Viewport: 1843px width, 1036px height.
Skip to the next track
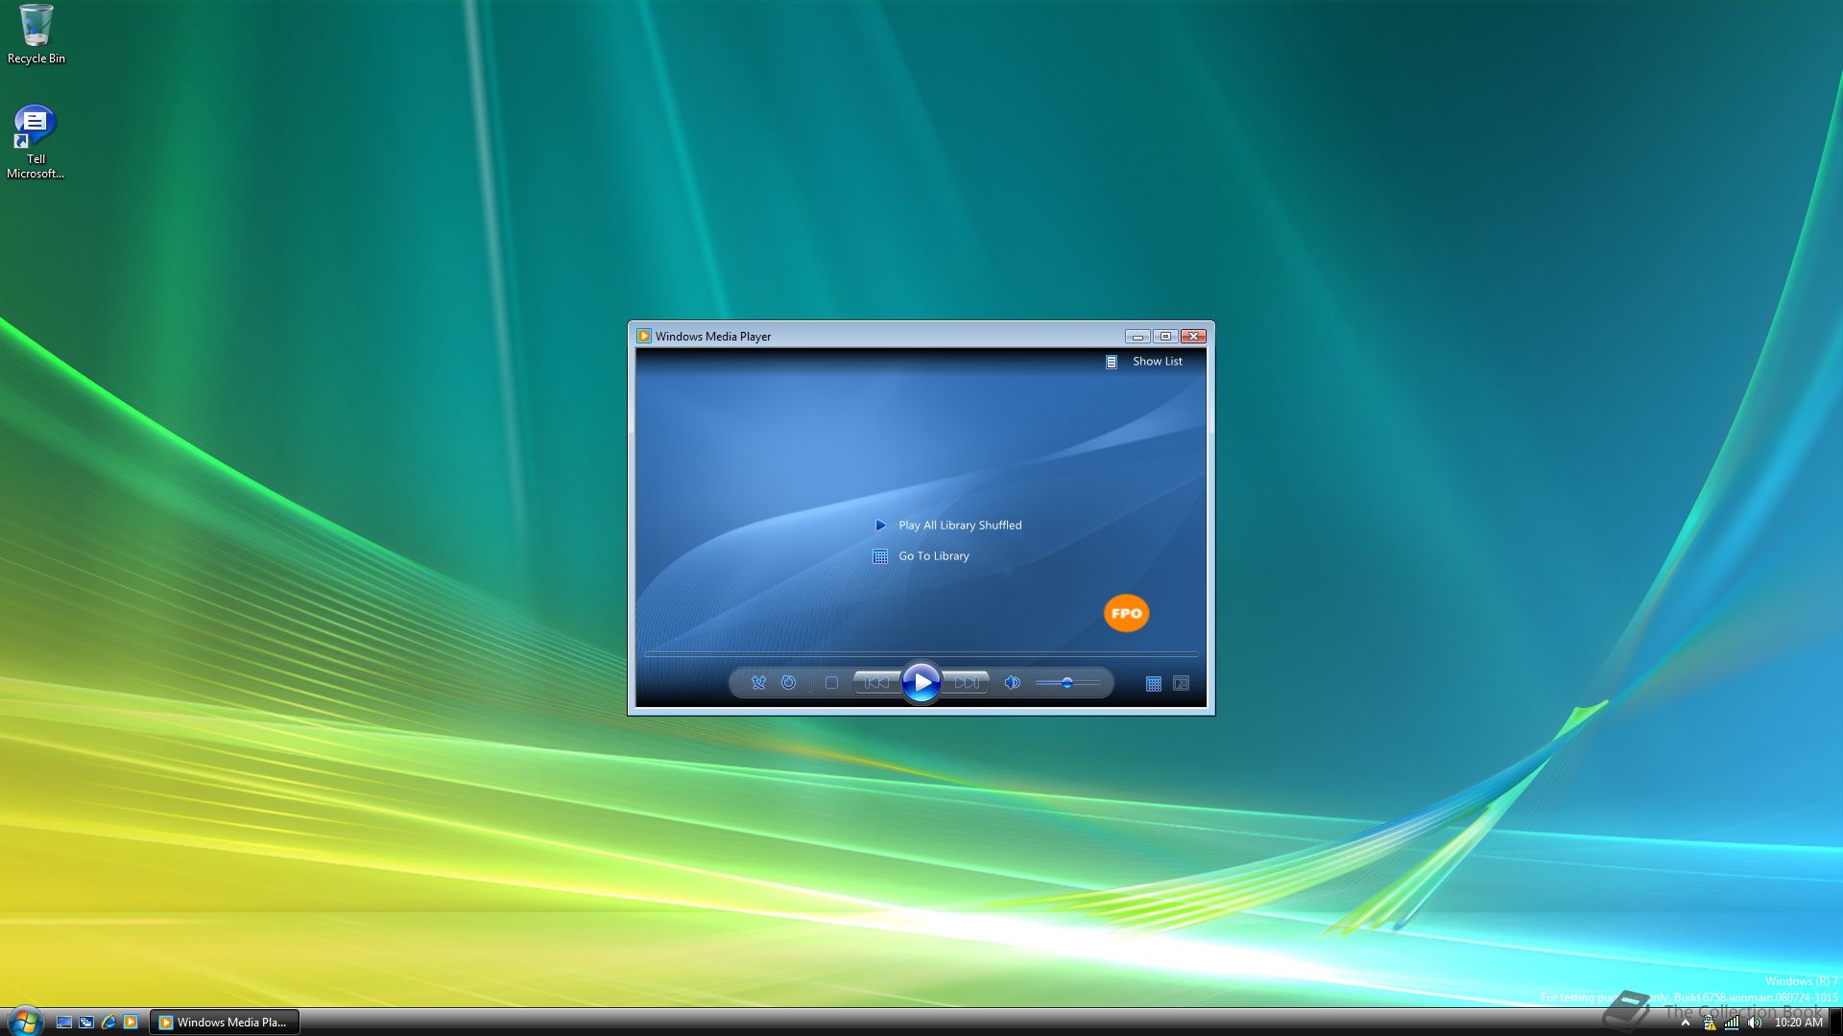pos(967,683)
